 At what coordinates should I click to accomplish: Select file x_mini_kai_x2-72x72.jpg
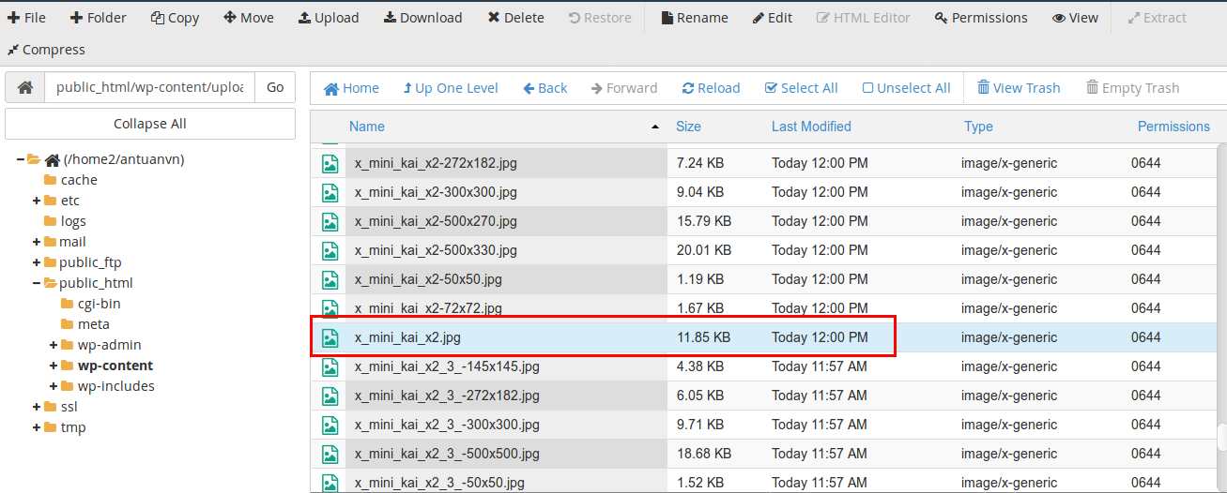[x=428, y=308]
